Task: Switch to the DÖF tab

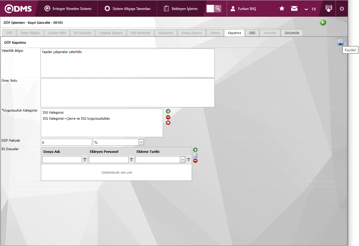Action: (9, 33)
